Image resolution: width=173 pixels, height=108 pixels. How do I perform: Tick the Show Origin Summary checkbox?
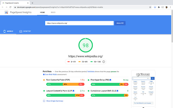tap(44, 101)
